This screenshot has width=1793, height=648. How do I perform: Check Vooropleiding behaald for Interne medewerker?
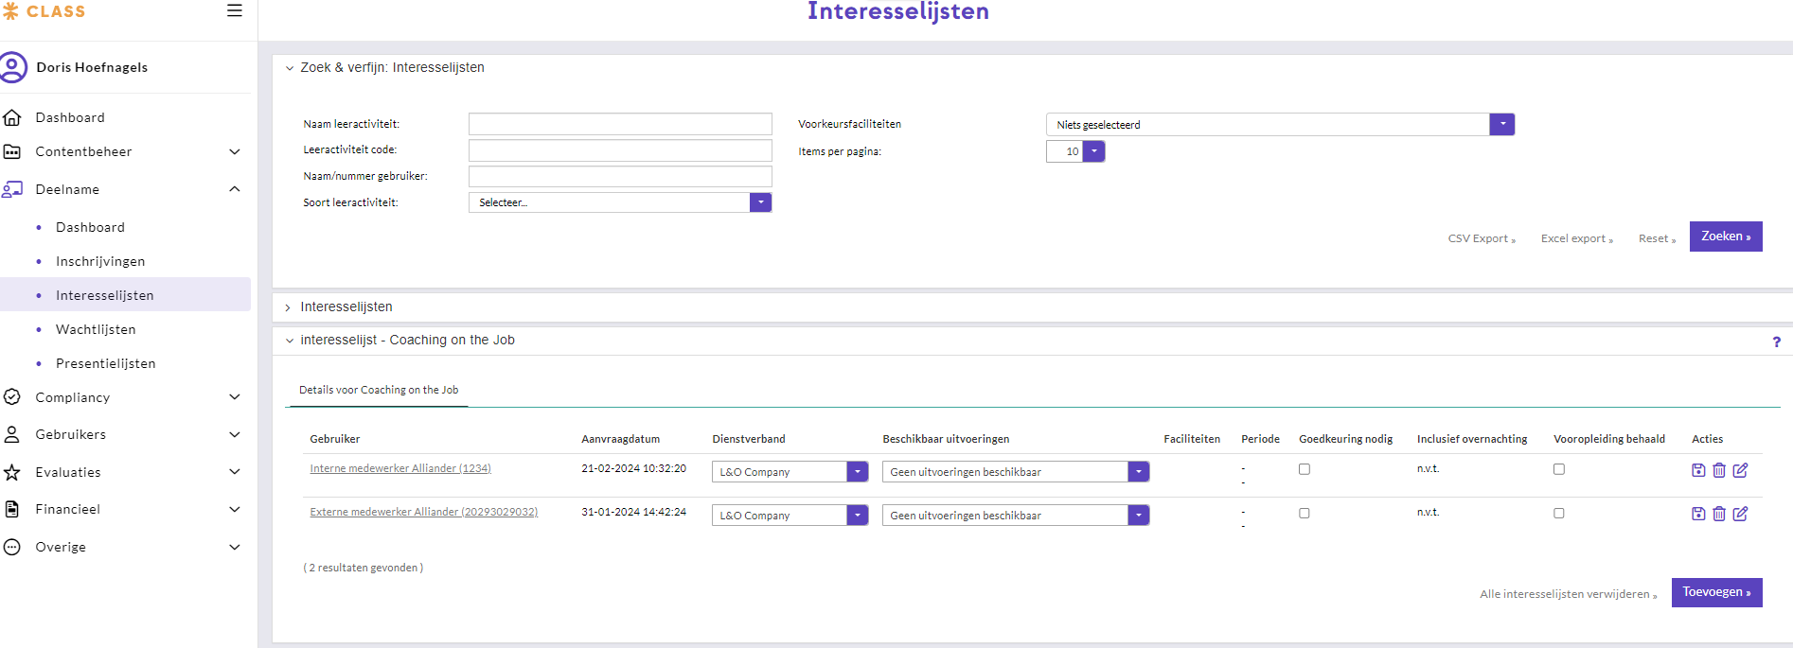coord(1559,469)
